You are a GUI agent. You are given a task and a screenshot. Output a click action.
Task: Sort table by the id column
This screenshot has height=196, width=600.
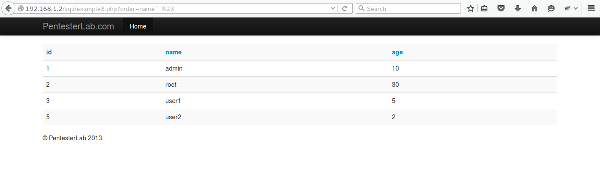(x=49, y=52)
